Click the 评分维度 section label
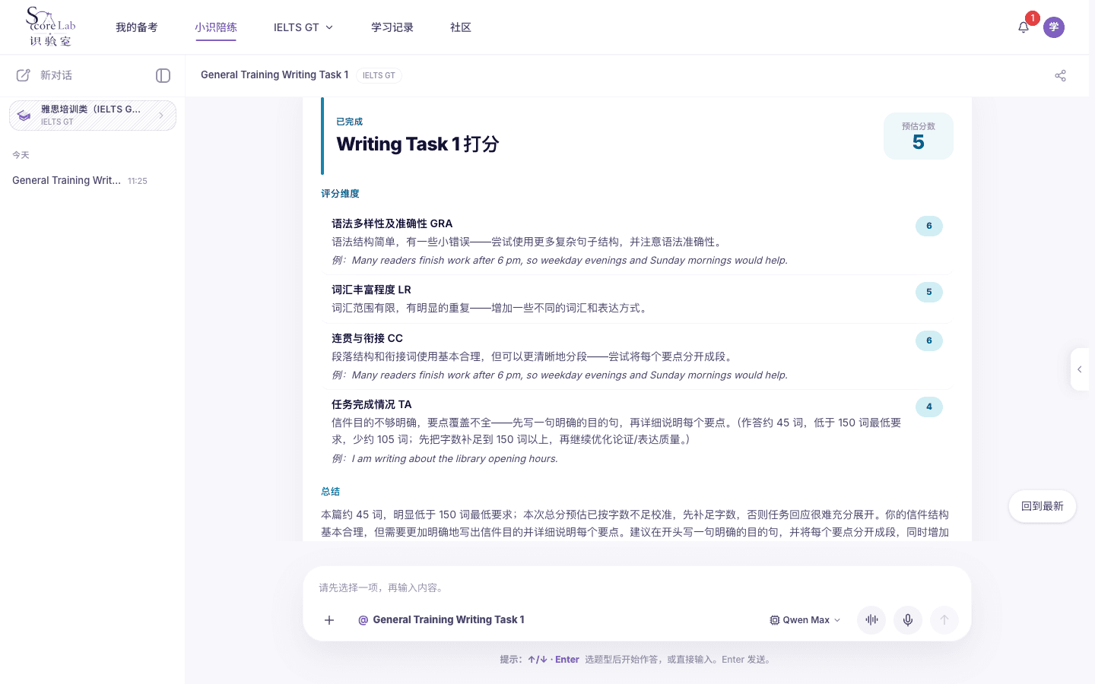This screenshot has width=1095, height=684. click(340, 194)
